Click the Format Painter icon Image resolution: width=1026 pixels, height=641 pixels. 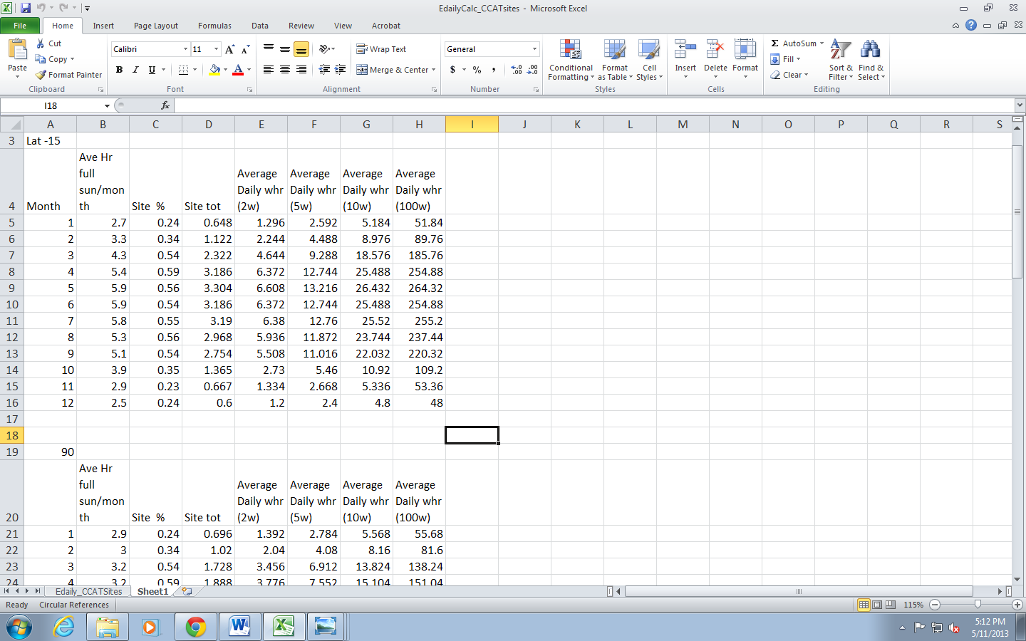[41, 75]
